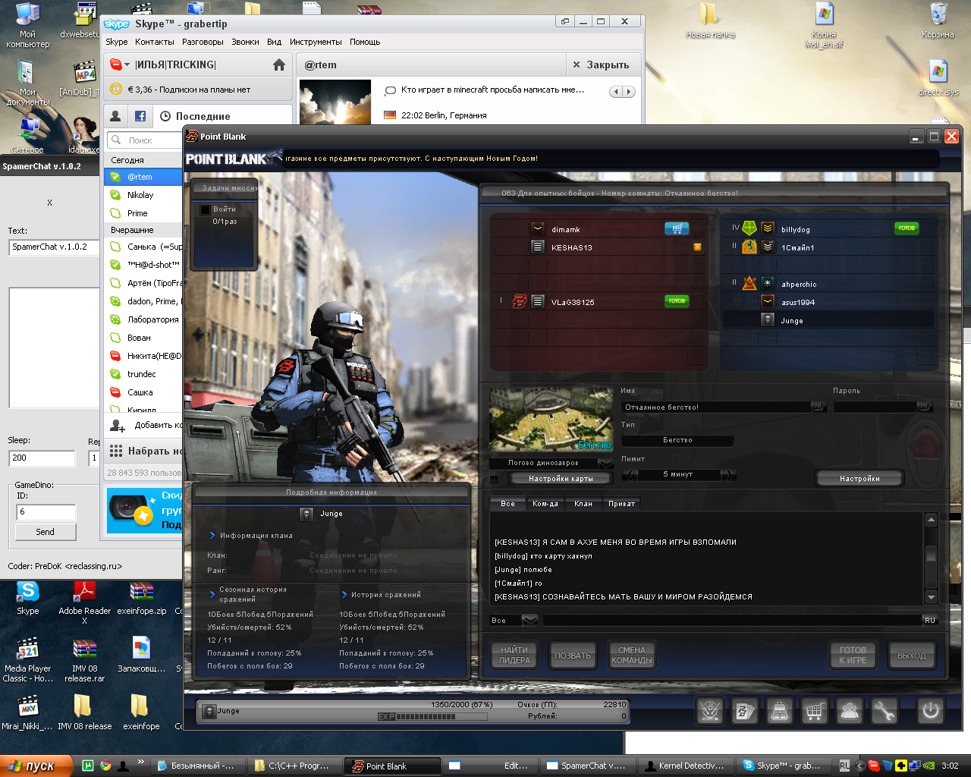Click the power exit icon in Point Blank

[x=931, y=711]
